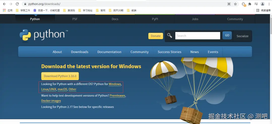Viewport: 272px width, 124px height.
Task: Open the 官网 bookmark folder
Action: point(100,10)
